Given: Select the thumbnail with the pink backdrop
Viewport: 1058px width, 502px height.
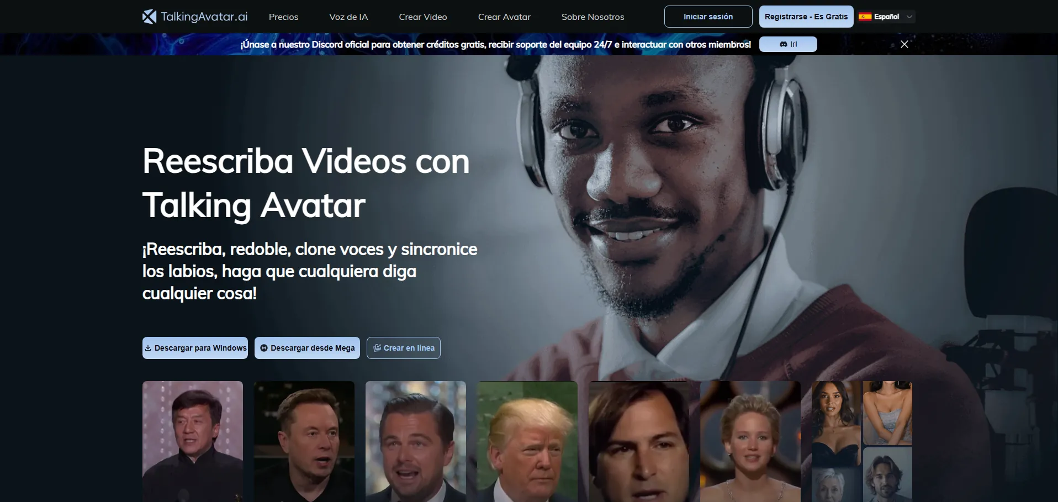Looking at the screenshot, I should pos(193,441).
